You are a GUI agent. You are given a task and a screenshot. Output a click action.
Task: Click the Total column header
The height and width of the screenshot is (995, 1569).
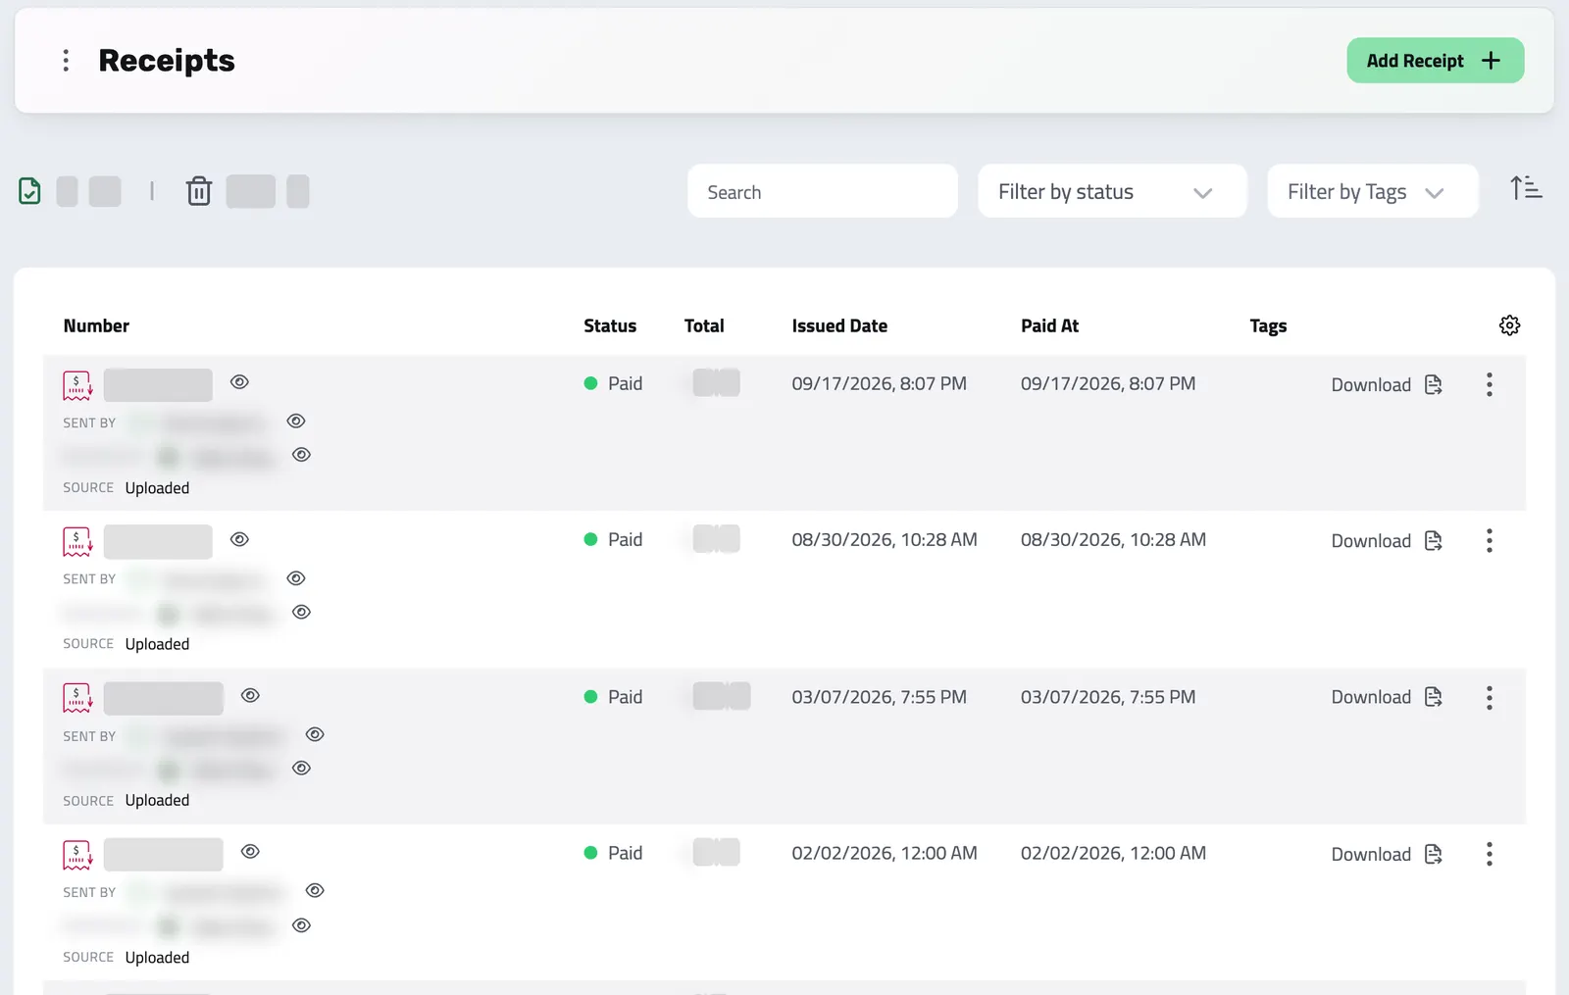click(704, 325)
